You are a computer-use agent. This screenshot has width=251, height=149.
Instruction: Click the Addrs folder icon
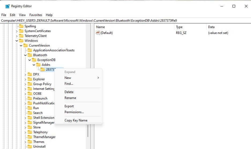click(38, 64)
